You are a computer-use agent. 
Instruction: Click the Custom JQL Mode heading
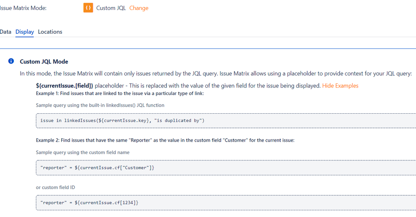pyautogui.click(x=44, y=62)
